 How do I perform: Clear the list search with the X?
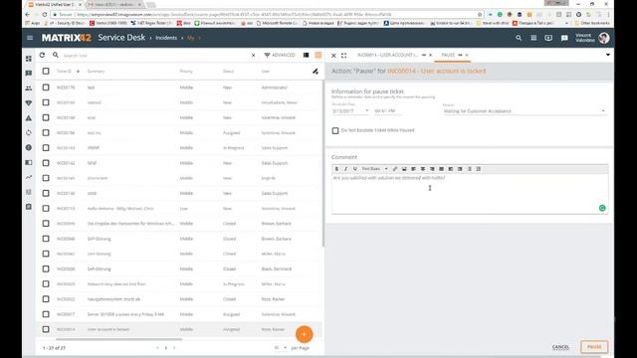[253, 56]
